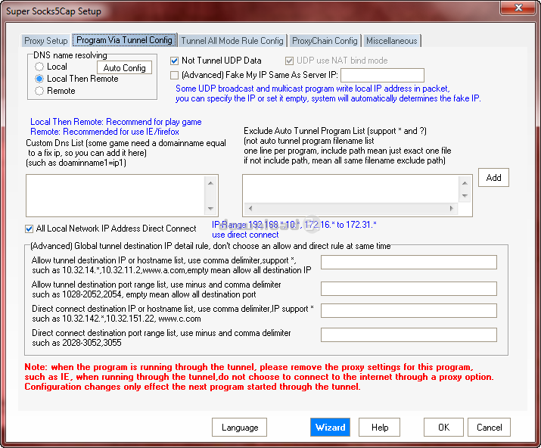
Task: Switch to the Proxy Setup tab
Action: click(45, 41)
